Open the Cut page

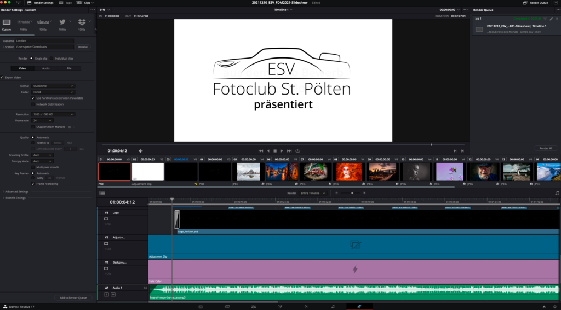point(227,306)
